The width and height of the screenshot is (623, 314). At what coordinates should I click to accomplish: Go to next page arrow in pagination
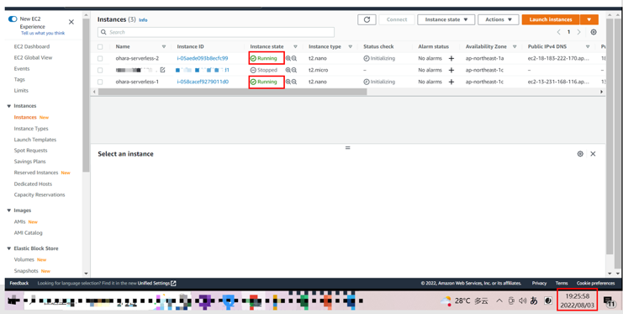[579, 32]
